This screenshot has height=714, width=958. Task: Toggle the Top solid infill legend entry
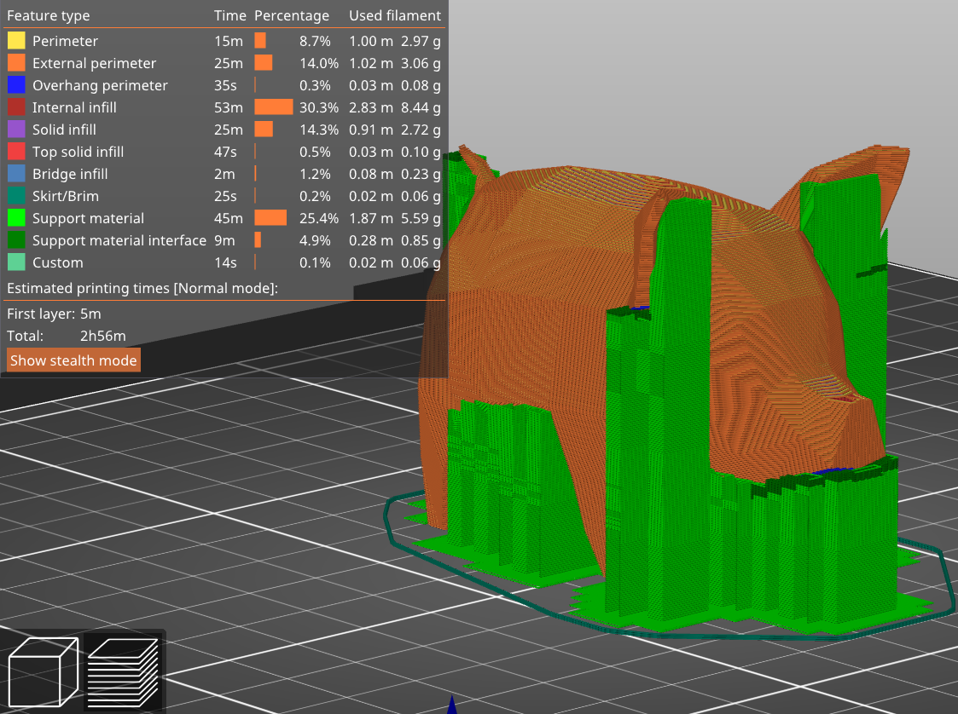(76, 152)
